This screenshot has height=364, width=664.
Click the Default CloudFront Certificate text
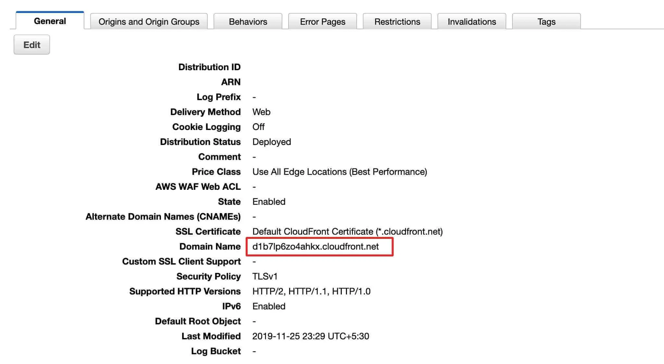(x=347, y=232)
